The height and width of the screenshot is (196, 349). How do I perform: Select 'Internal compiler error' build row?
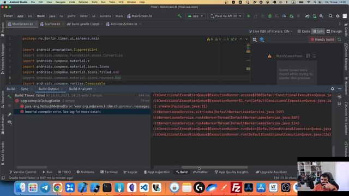click(82, 112)
